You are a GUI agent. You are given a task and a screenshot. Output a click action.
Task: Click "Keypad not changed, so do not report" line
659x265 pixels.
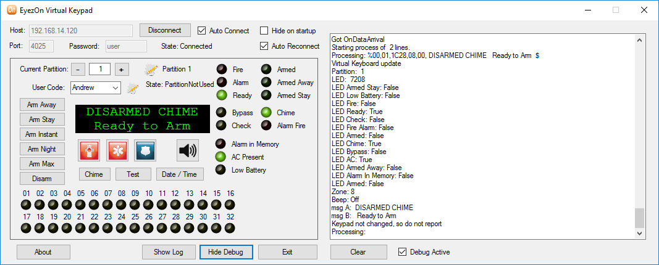387,224
